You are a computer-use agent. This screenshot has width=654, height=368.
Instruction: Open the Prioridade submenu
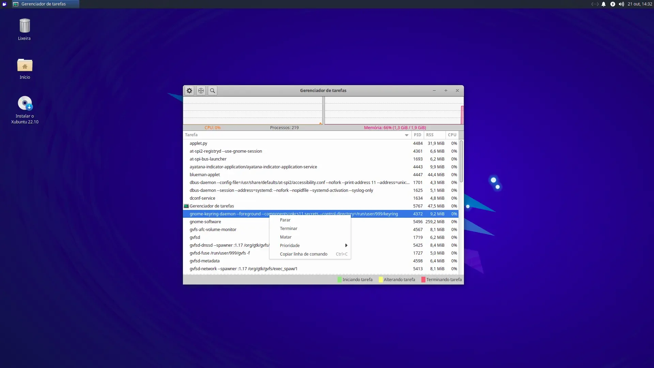[310, 246]
